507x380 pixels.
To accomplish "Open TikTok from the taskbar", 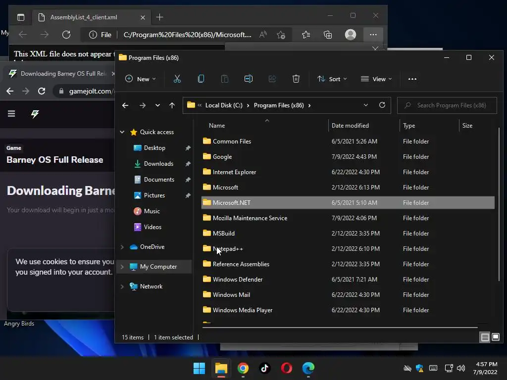I will pos(264,368).
